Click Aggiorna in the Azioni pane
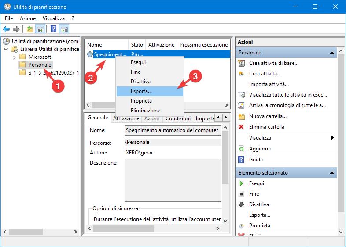The width and height of the screenshot is (346, 247). [260, 149]
